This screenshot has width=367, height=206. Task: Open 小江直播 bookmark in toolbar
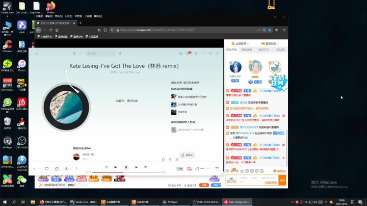click(x=92, y=37)
